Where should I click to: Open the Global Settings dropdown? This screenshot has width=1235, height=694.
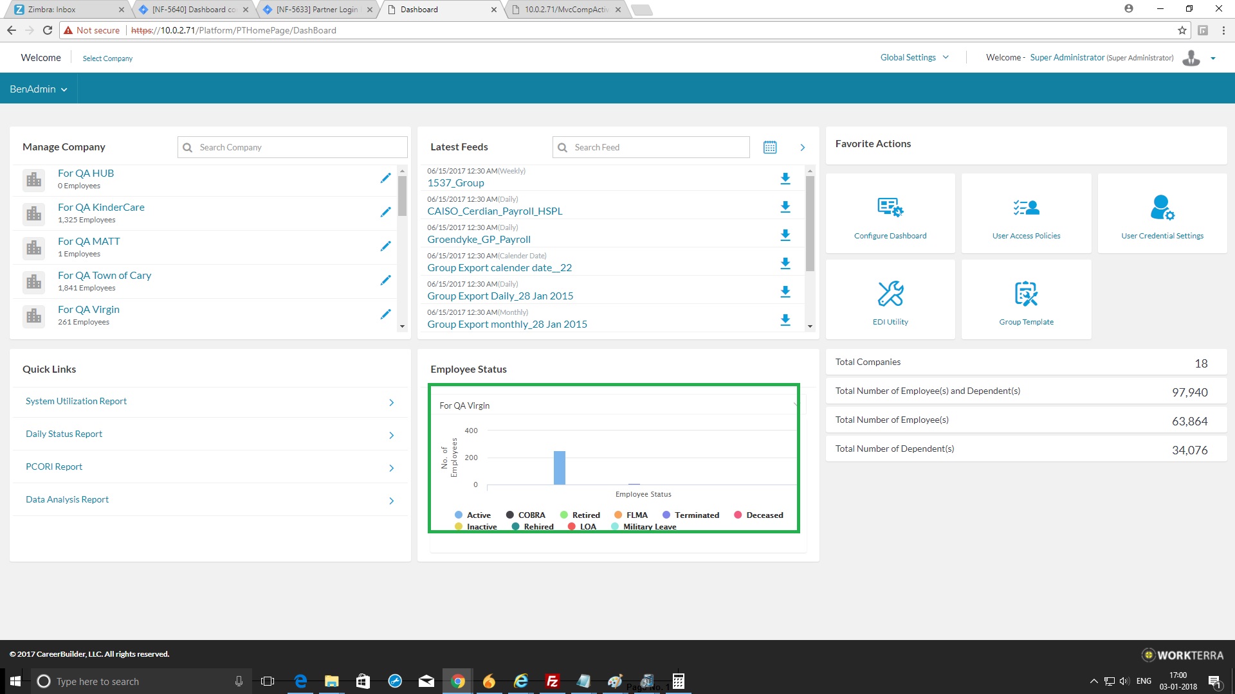pyautogui.click(x=914, y=58)
